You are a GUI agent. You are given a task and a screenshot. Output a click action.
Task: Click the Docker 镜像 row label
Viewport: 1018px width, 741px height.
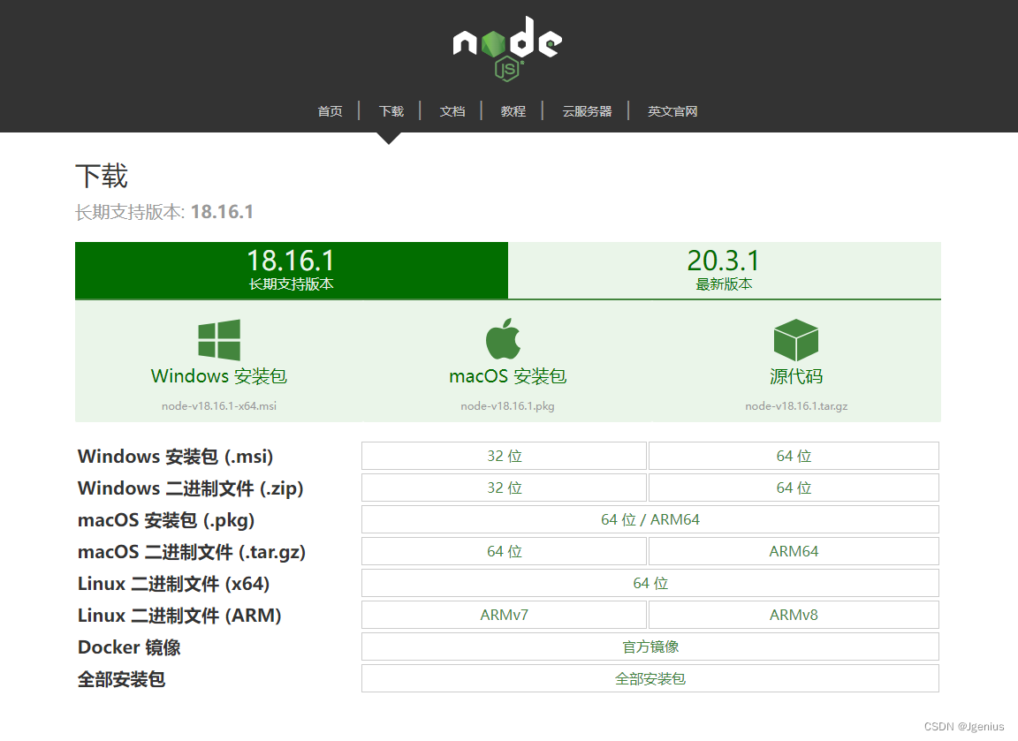point(129,646)
